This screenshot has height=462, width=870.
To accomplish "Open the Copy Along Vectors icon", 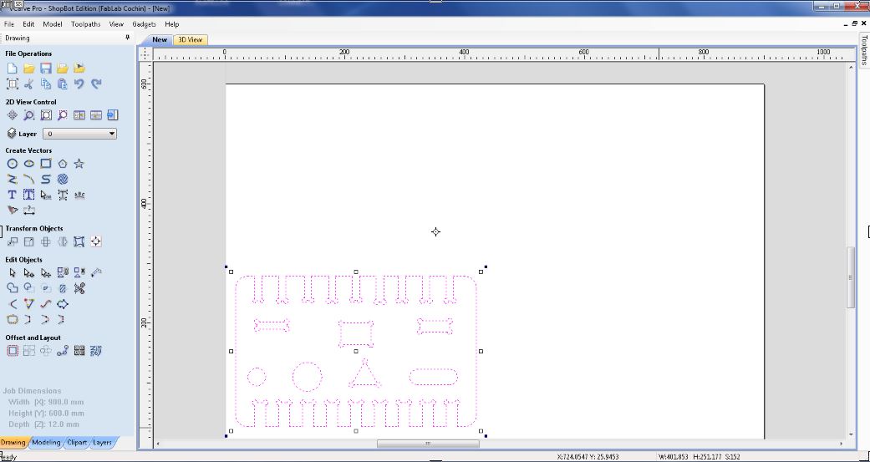I will pyautogui.click(x=63, y=351).
